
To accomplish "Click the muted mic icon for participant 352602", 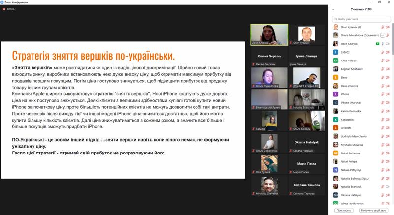I will click(383, 53).
